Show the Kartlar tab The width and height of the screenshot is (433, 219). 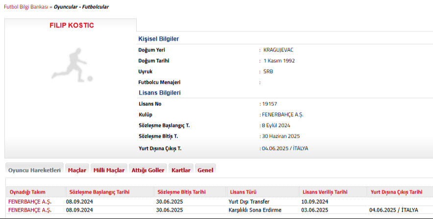point(181,170)
